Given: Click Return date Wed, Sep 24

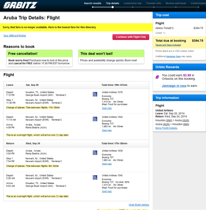Looking at the screenshot, I should [x=33, y=144].
